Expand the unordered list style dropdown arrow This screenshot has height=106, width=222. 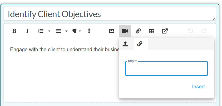pos(66,31)
